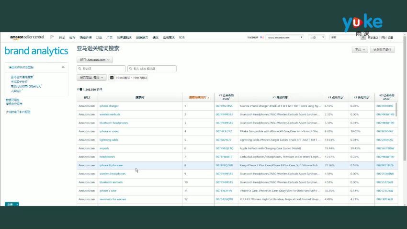Image resolution: width=407 pixels, height=229 pixels.
Task: Open the 品牌旗舰店 (Stores) menu
Action: pos(124,38)
